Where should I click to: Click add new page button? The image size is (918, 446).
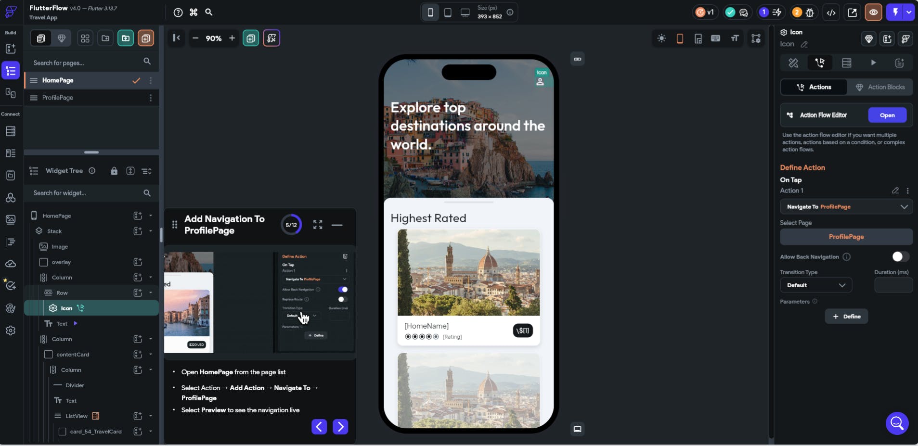(x=146, y=38)
